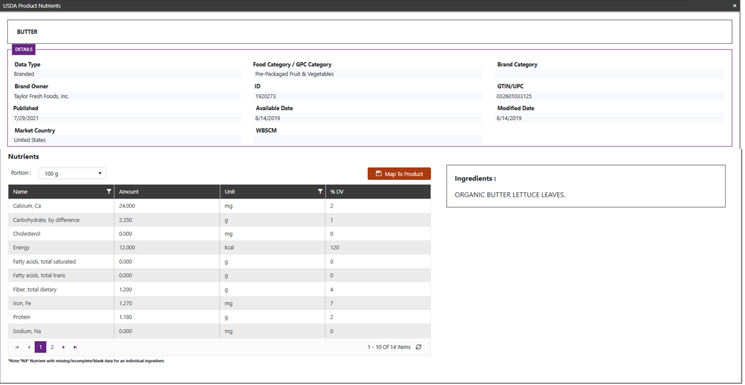The height and width of the screenshot is (385, 745).
Task: Click the Sodium, Na row name
Action: click(26, 331)
